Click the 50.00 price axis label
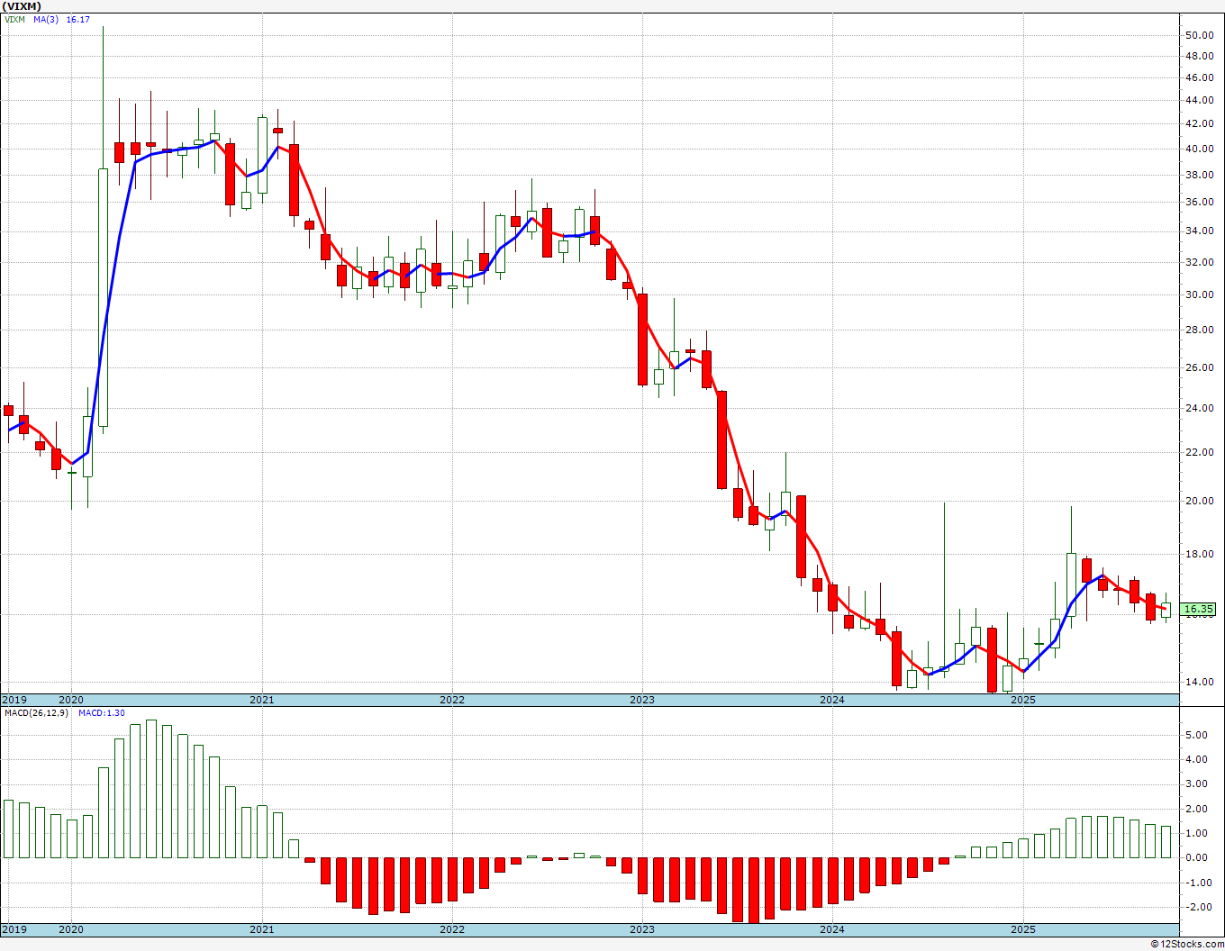This screenshot has height=951, width=1225. [1198, 36]
